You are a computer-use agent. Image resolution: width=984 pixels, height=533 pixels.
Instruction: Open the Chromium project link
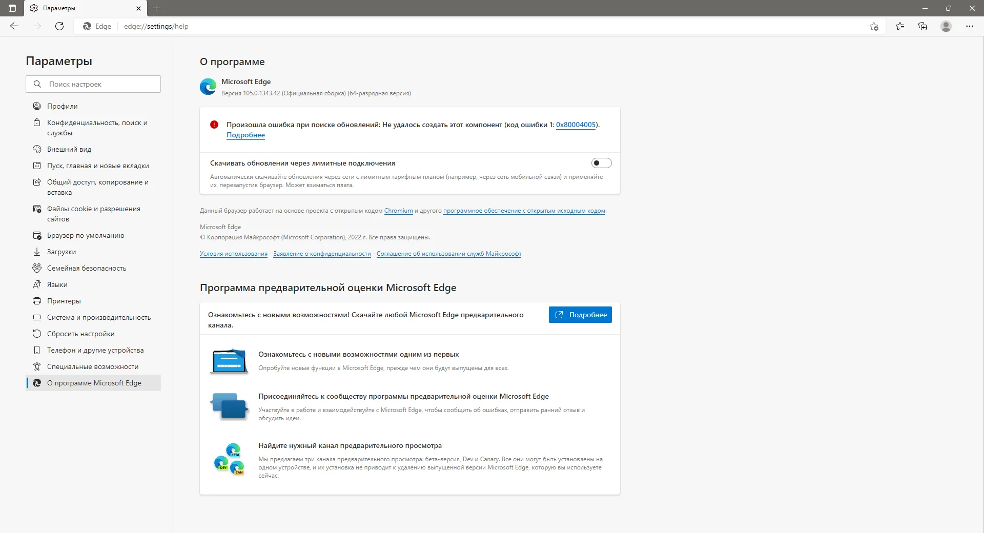(399, 211)
